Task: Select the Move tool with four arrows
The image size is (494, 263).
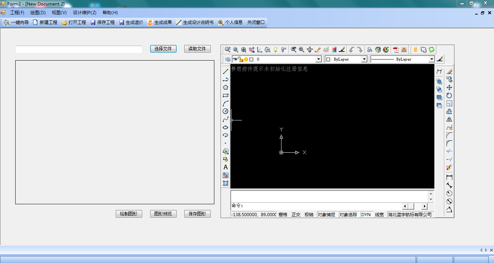Action: [449, 87]
